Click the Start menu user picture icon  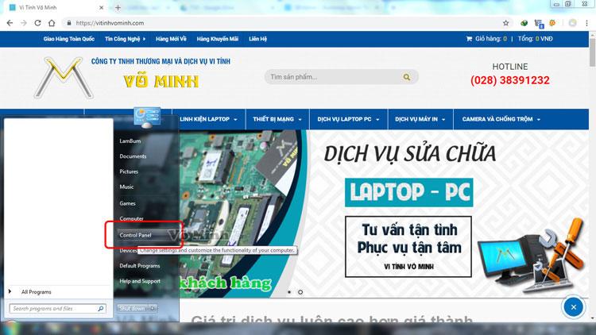point(147,117)
